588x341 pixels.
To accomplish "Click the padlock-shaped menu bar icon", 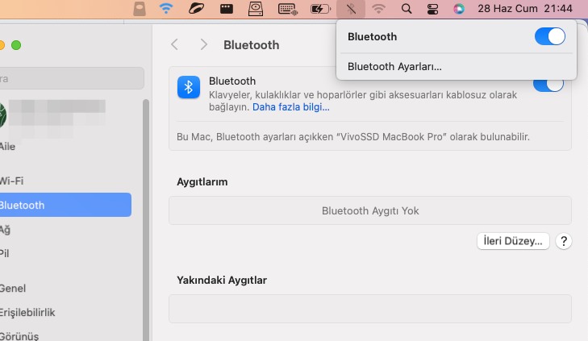I will point(140,9).
